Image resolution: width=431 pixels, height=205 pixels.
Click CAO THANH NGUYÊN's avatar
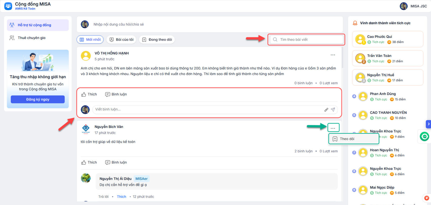pos(363,115)
